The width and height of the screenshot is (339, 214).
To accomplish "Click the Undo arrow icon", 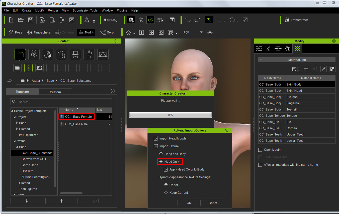I will click(x=188, y=20).
